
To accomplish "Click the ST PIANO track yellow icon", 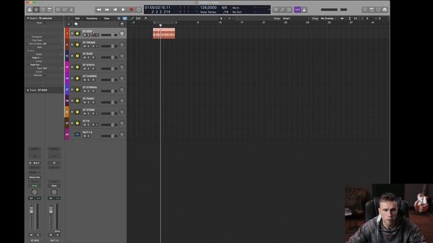I will click(78, 101).
